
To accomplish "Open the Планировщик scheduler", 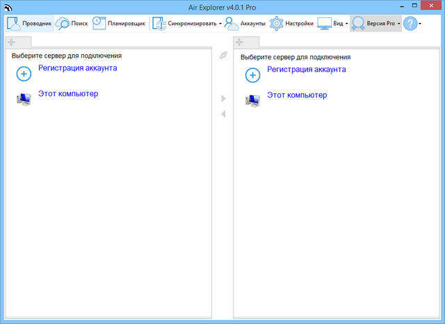I will [x=119, y=24].
